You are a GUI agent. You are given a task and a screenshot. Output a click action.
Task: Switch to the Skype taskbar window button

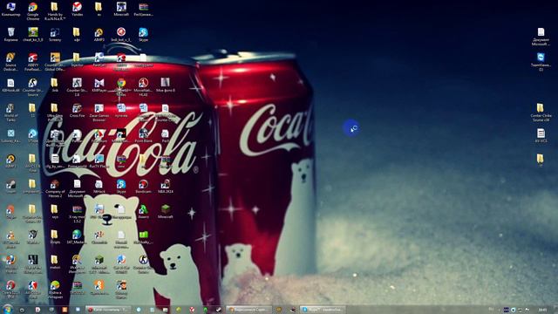pos(323,310)
